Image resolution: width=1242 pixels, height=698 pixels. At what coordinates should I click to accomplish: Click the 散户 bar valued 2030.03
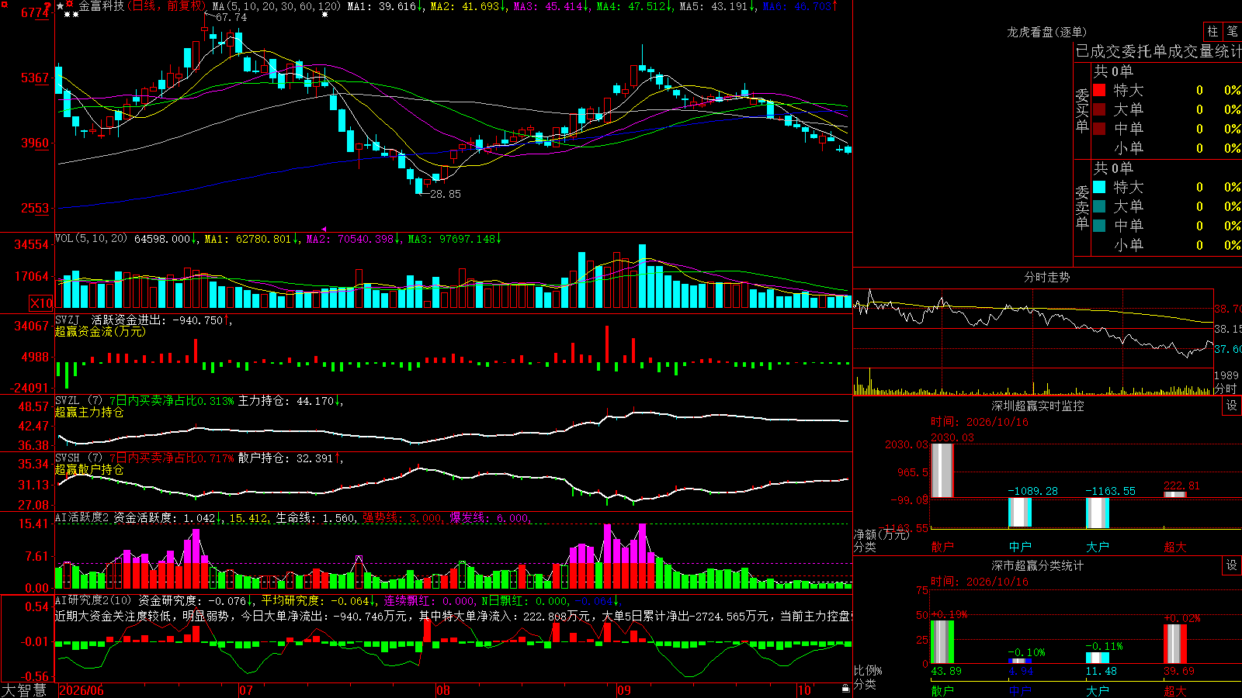942,470
